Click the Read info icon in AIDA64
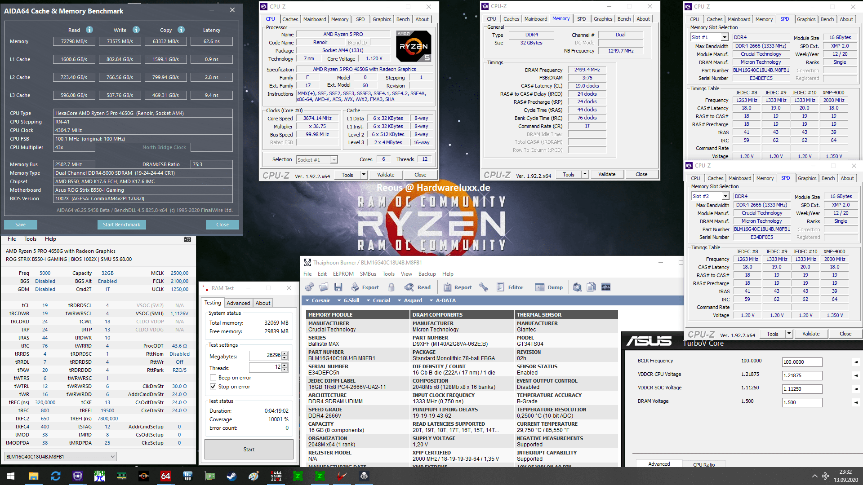Screen dimensions: 863x485 click(89, 30)
